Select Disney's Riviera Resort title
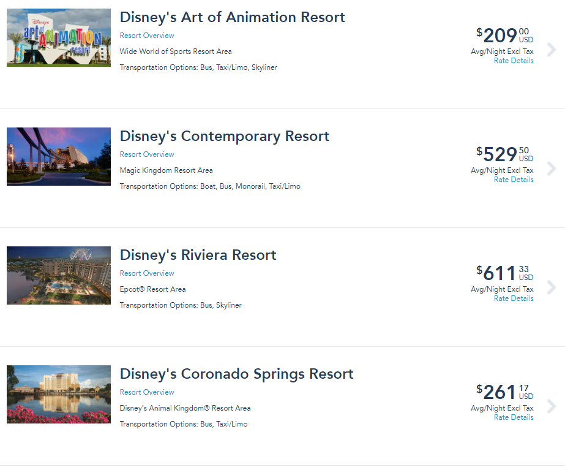 tap(198, 255)
